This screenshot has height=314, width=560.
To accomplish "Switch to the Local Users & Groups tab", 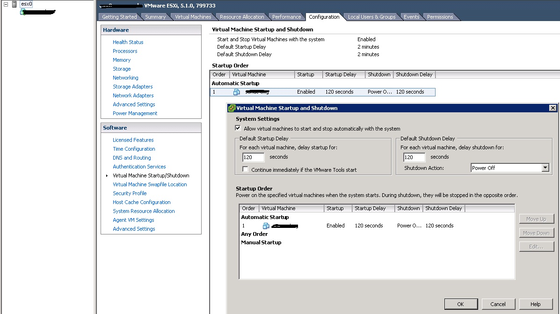I will click(x=372, y=16).
